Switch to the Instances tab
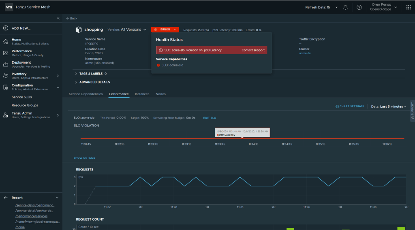The image size is (415, 230). 142,94
